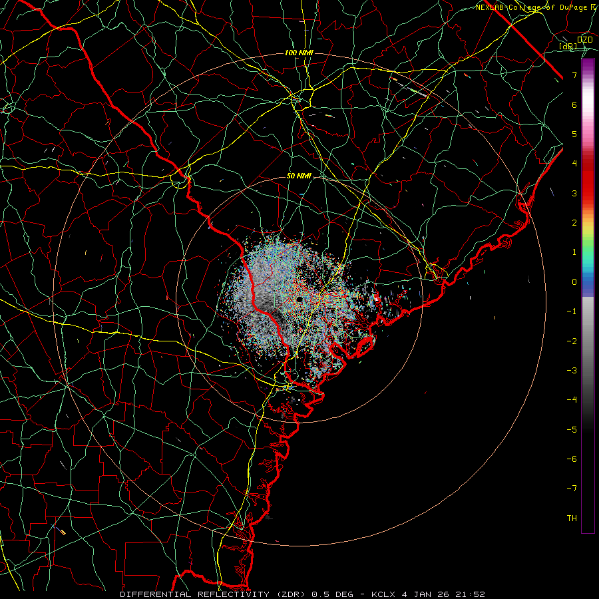The height and width of the screenshot is (599, 599).
Task: Click the -3 value on the color scale
Action: point(572,370)
